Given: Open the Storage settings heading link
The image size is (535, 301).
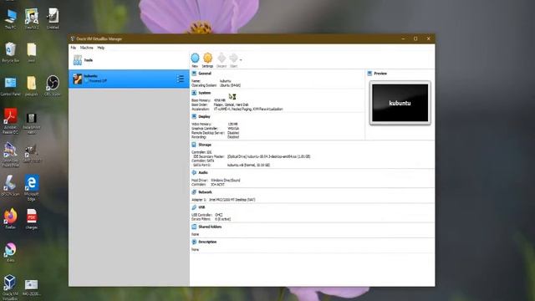Looking at the screenshot, I should point(205,145).
